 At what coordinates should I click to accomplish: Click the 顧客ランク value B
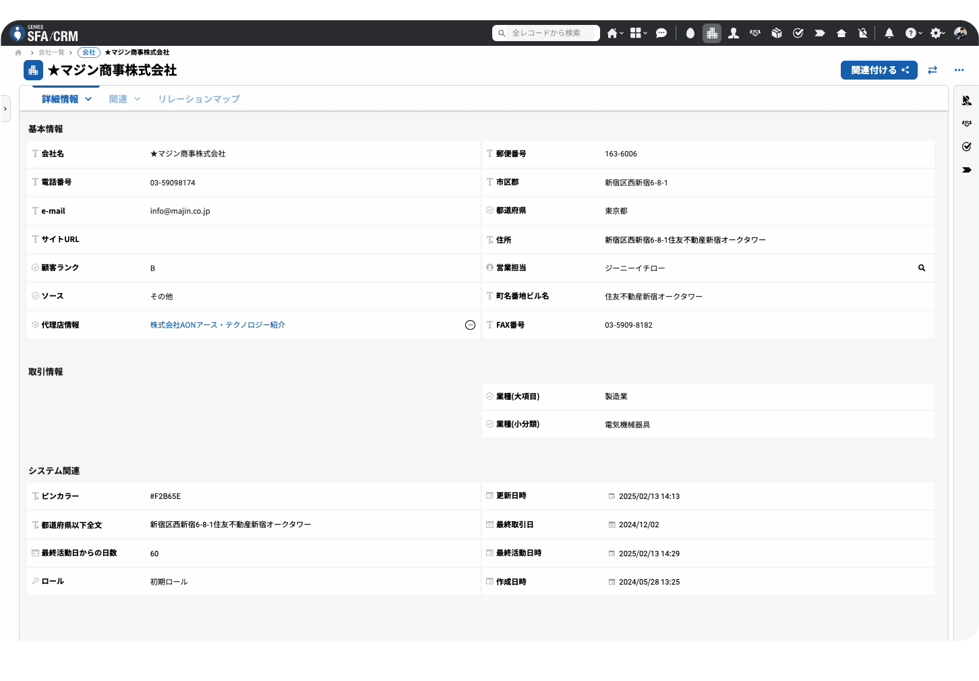point(152,268)
